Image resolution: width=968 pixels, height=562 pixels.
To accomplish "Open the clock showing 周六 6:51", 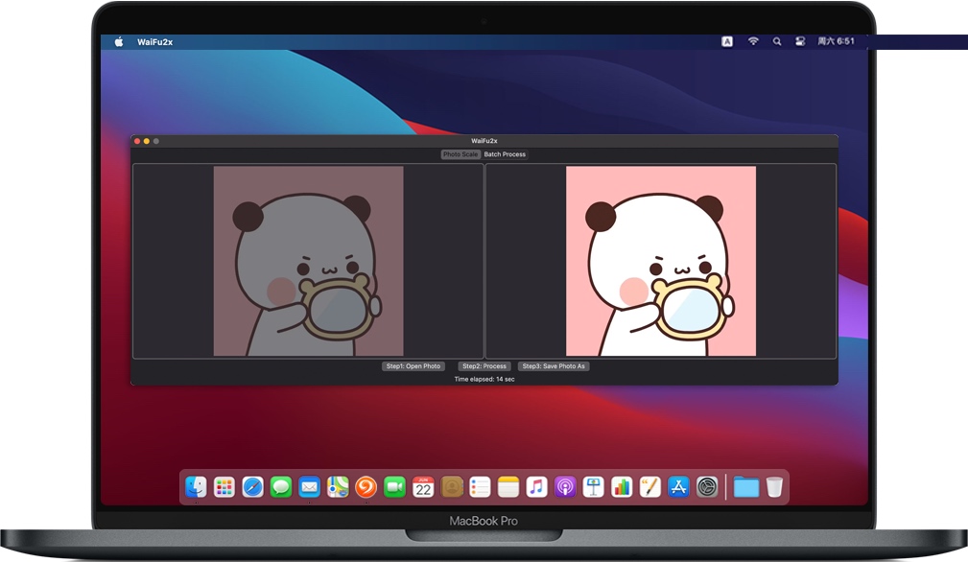I will click(x=840, y=41).
